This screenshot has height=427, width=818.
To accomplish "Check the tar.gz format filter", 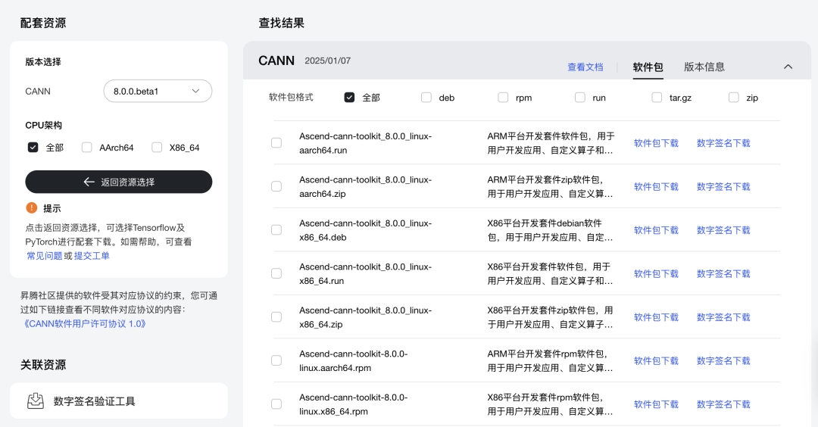I will 657,98.
